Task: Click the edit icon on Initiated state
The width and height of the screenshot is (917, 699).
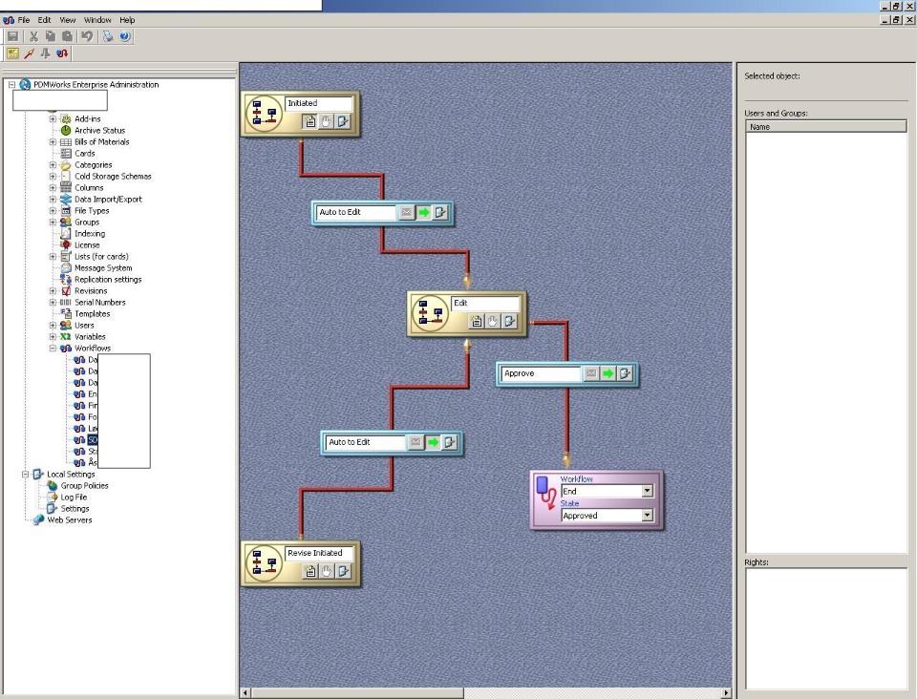Action: point(343,121)
